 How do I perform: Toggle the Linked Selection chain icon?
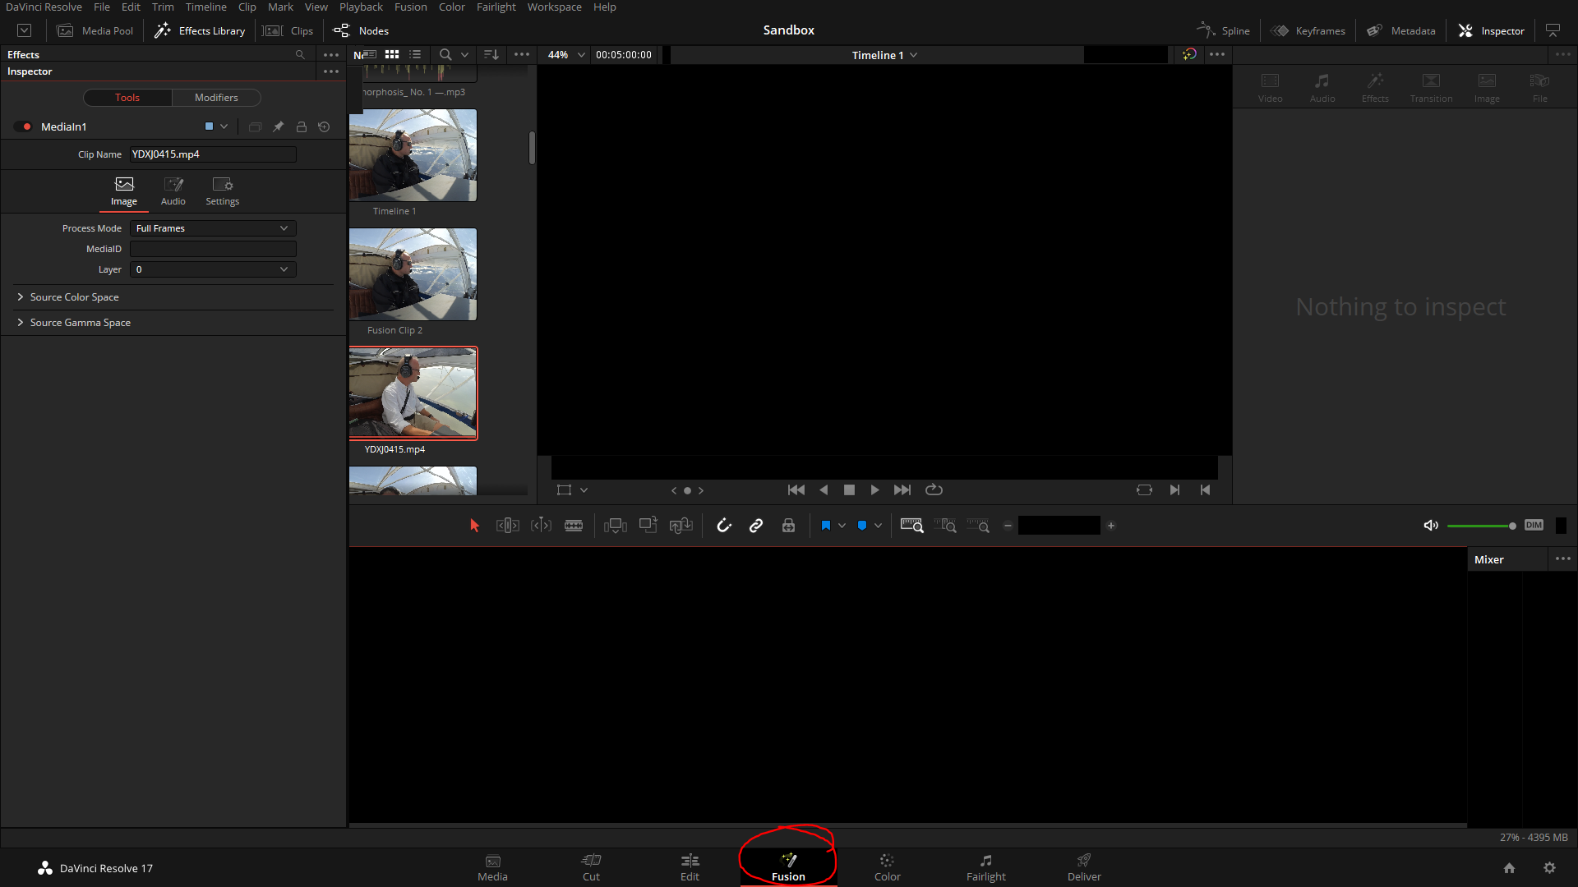756,526
